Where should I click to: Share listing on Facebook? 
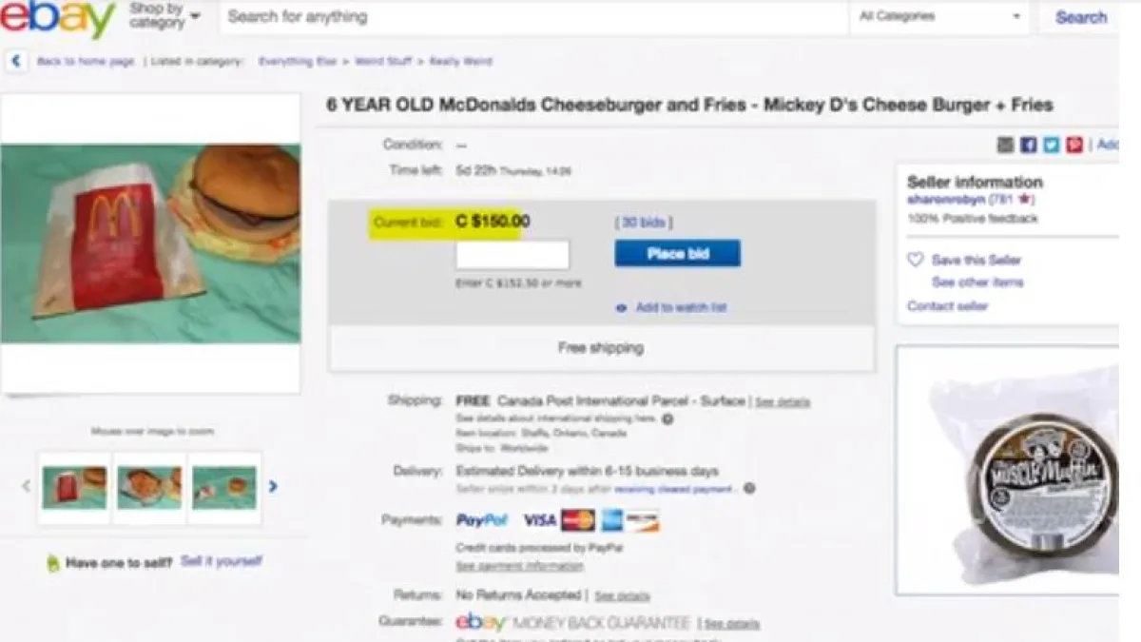(1028, 145)
